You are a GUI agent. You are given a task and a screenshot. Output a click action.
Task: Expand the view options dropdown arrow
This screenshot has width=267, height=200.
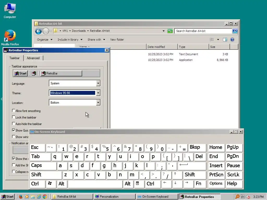point(218,40)
